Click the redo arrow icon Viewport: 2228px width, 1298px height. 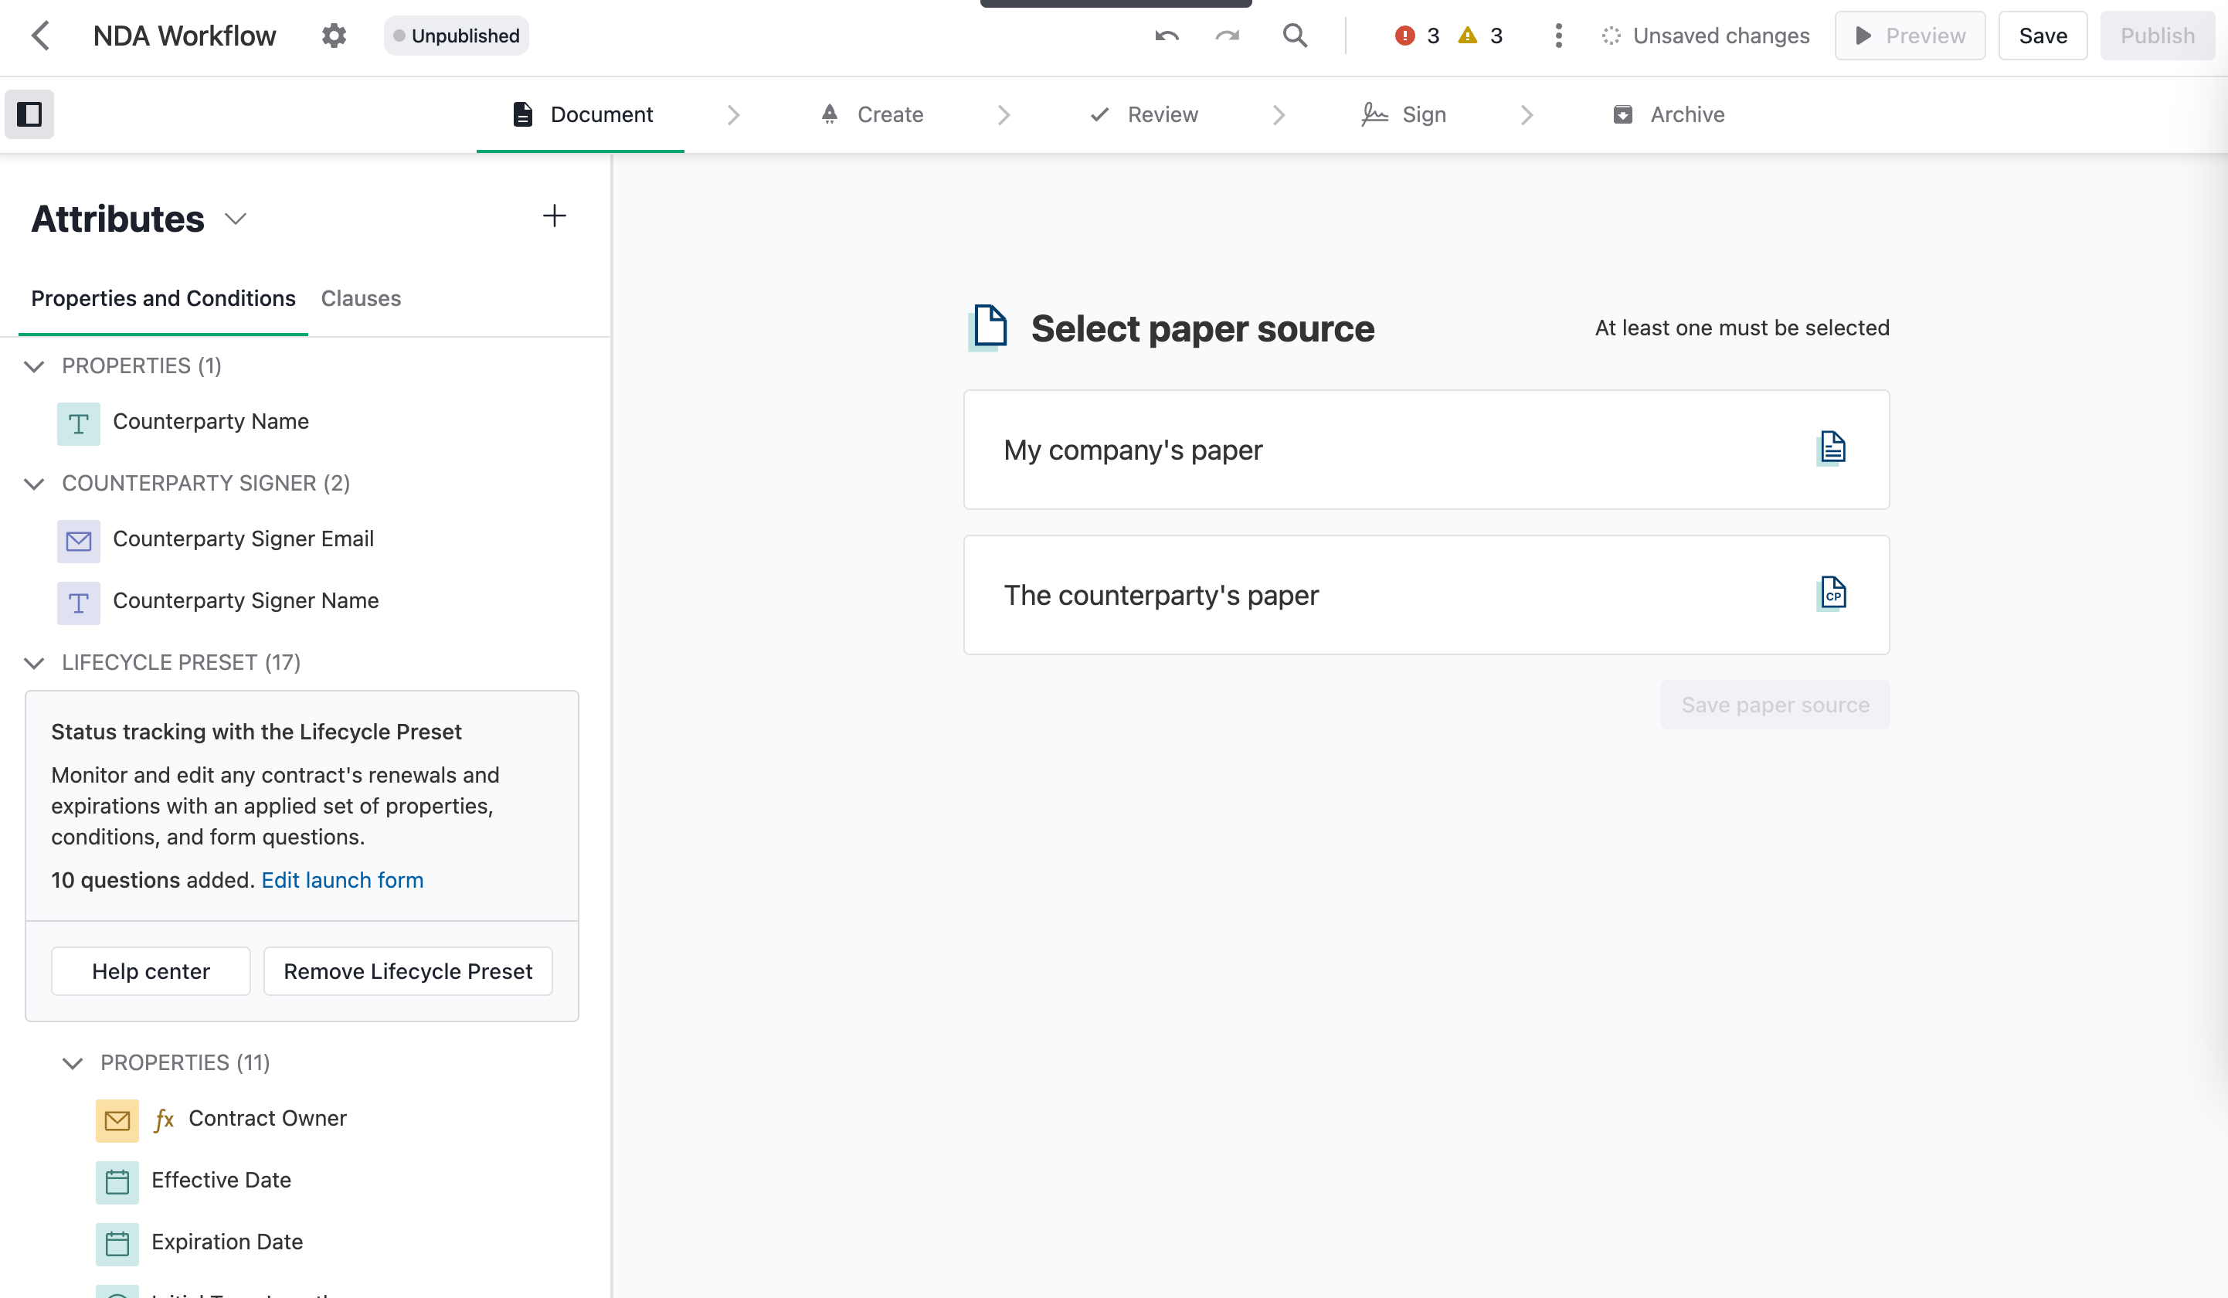click(x=1227, y=36)
